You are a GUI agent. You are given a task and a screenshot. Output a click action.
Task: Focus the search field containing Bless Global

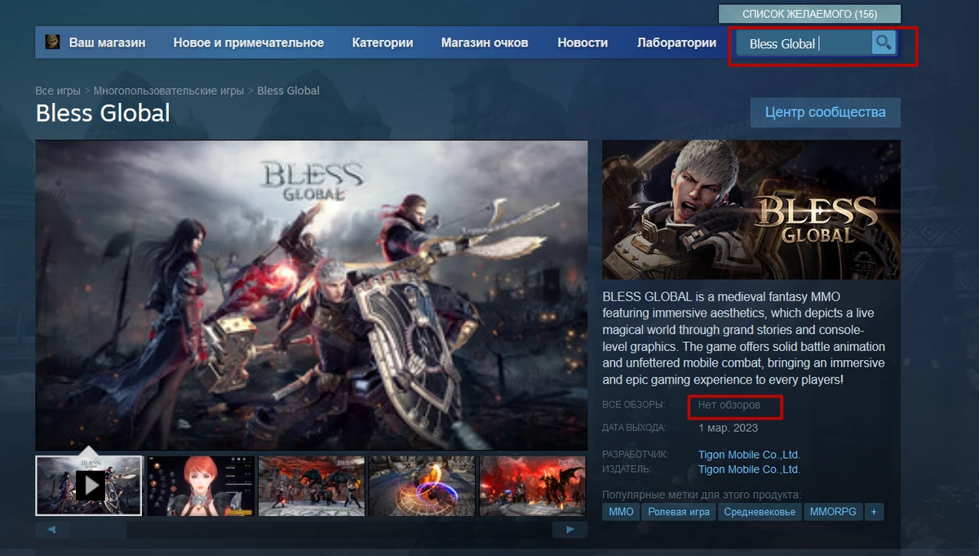click(804, 43)
